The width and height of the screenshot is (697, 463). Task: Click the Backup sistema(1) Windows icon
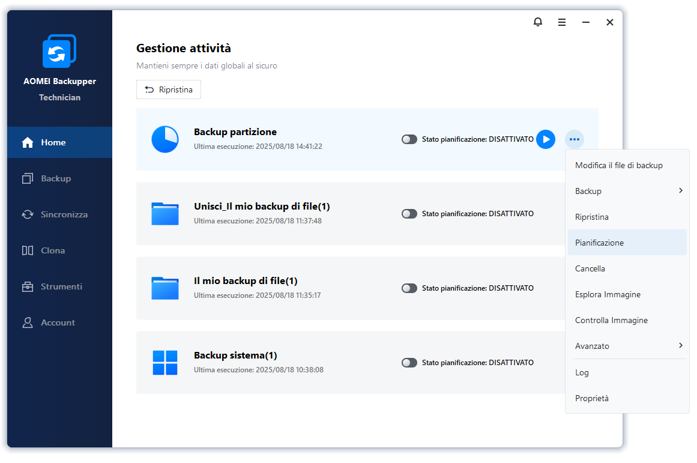pos(164,363)
